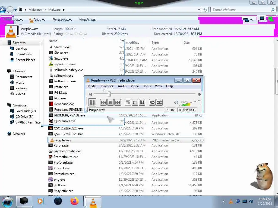Open Recent Places in sidebar

pyautogui.click(x=25, y=60)
